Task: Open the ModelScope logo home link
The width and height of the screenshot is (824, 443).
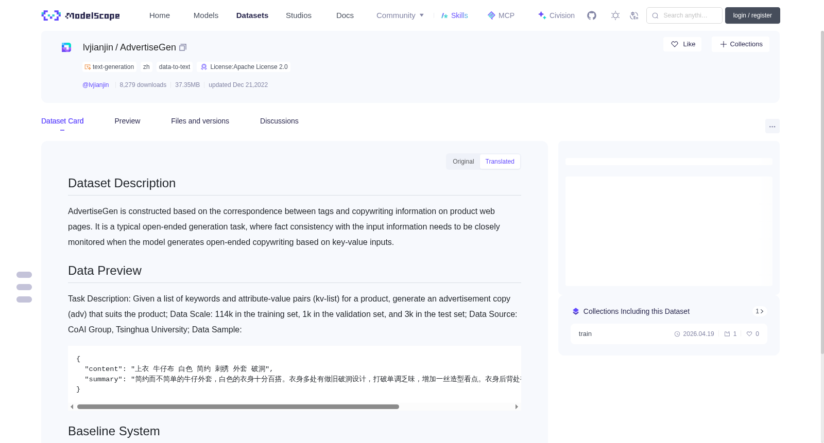Action: click(x=80, y=15)
